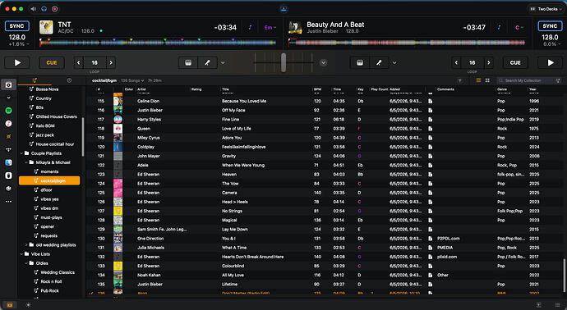Open the Two Decks layout dropdown

[x=546, y=9]
